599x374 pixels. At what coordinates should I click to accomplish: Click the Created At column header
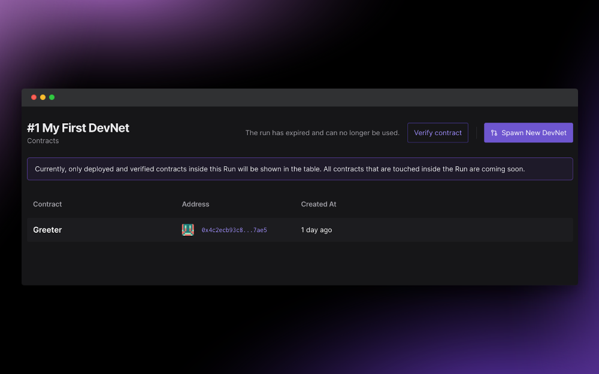319,204
